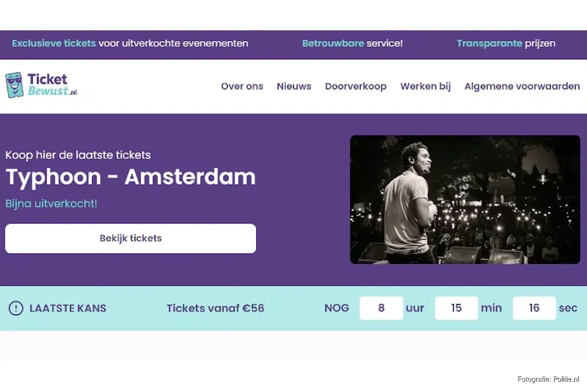The image size is (587, 391).
Task: Click the exclamation mark icon beside Laatste Kans
Action: coord(16,308)
